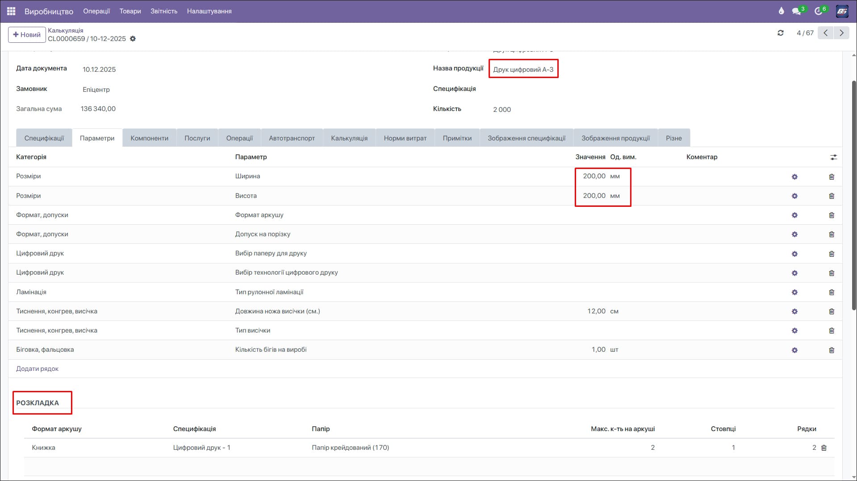857x481 pixels.
Task: Click the refresh icon beside record counter
Action: pyautogui.click(x=780, y=33)
